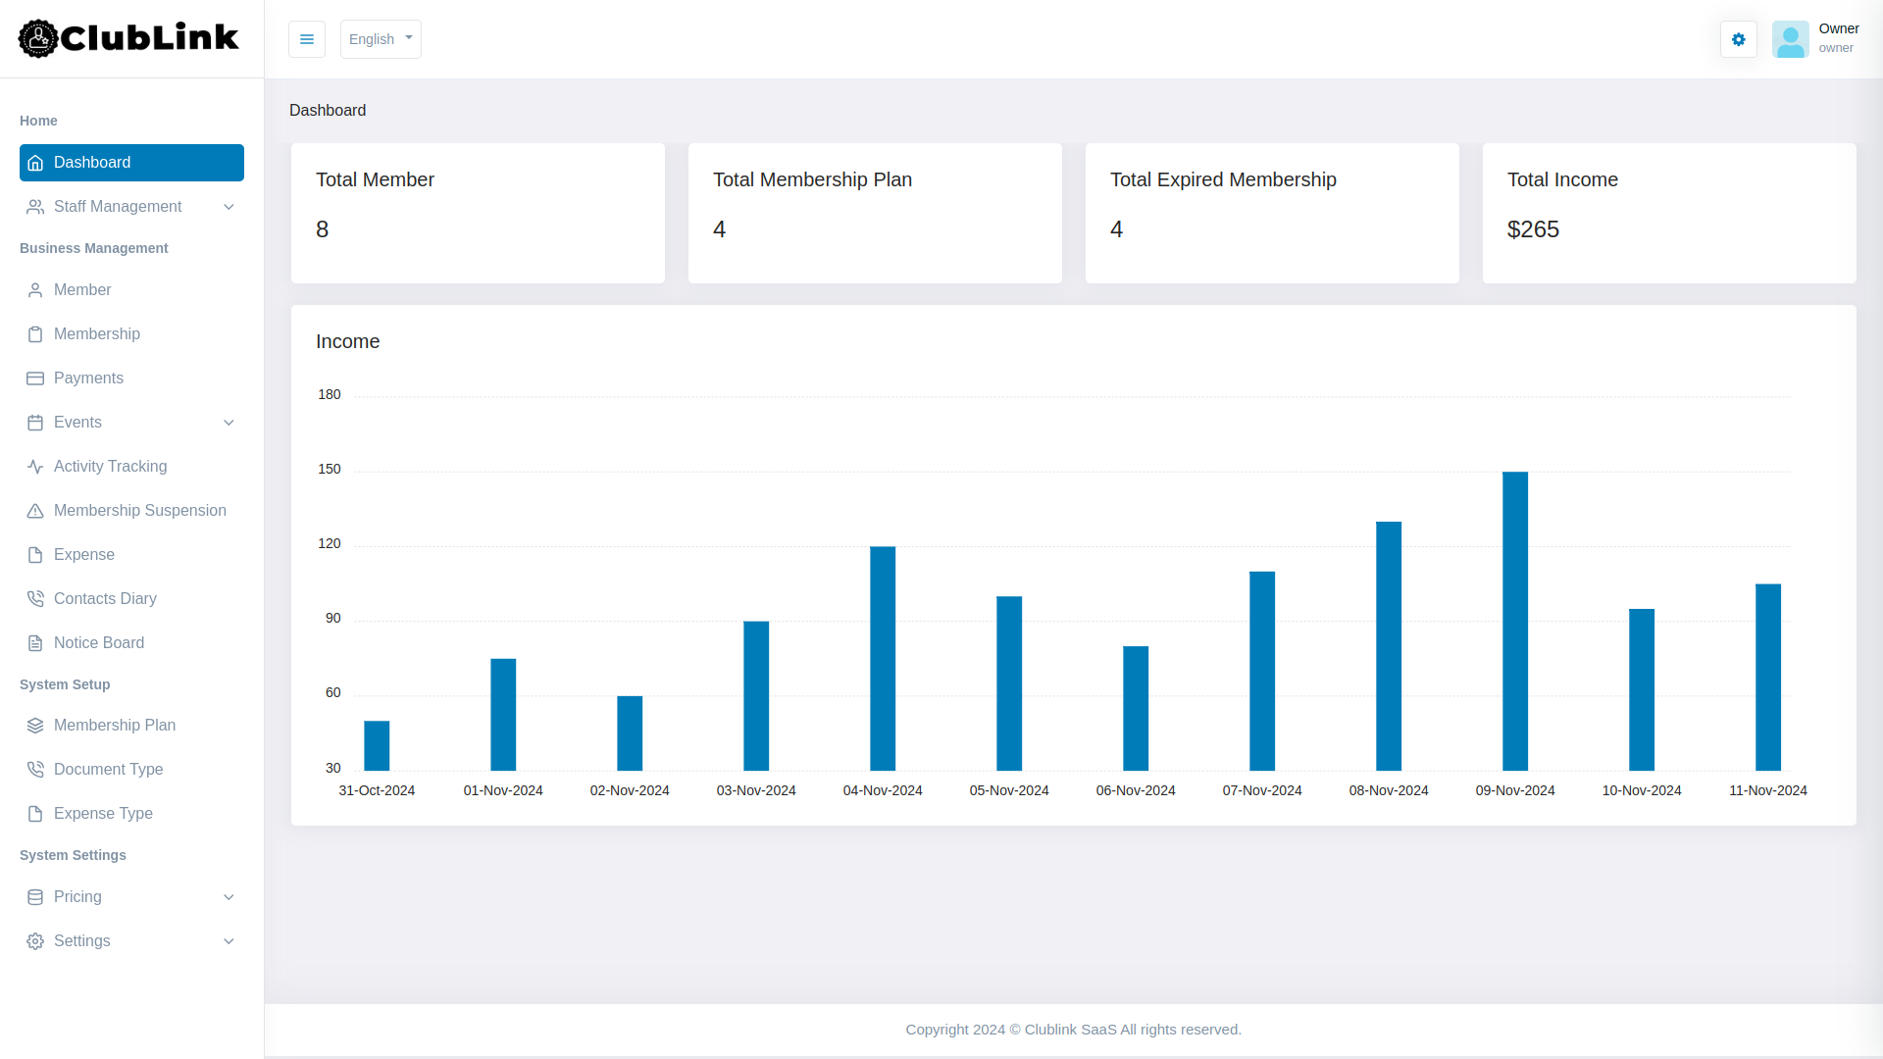The image size is (1883, 1059).
Task: Collapse the Settings submenu chevron
Action: pyautogui.click(x=229, y=940)
